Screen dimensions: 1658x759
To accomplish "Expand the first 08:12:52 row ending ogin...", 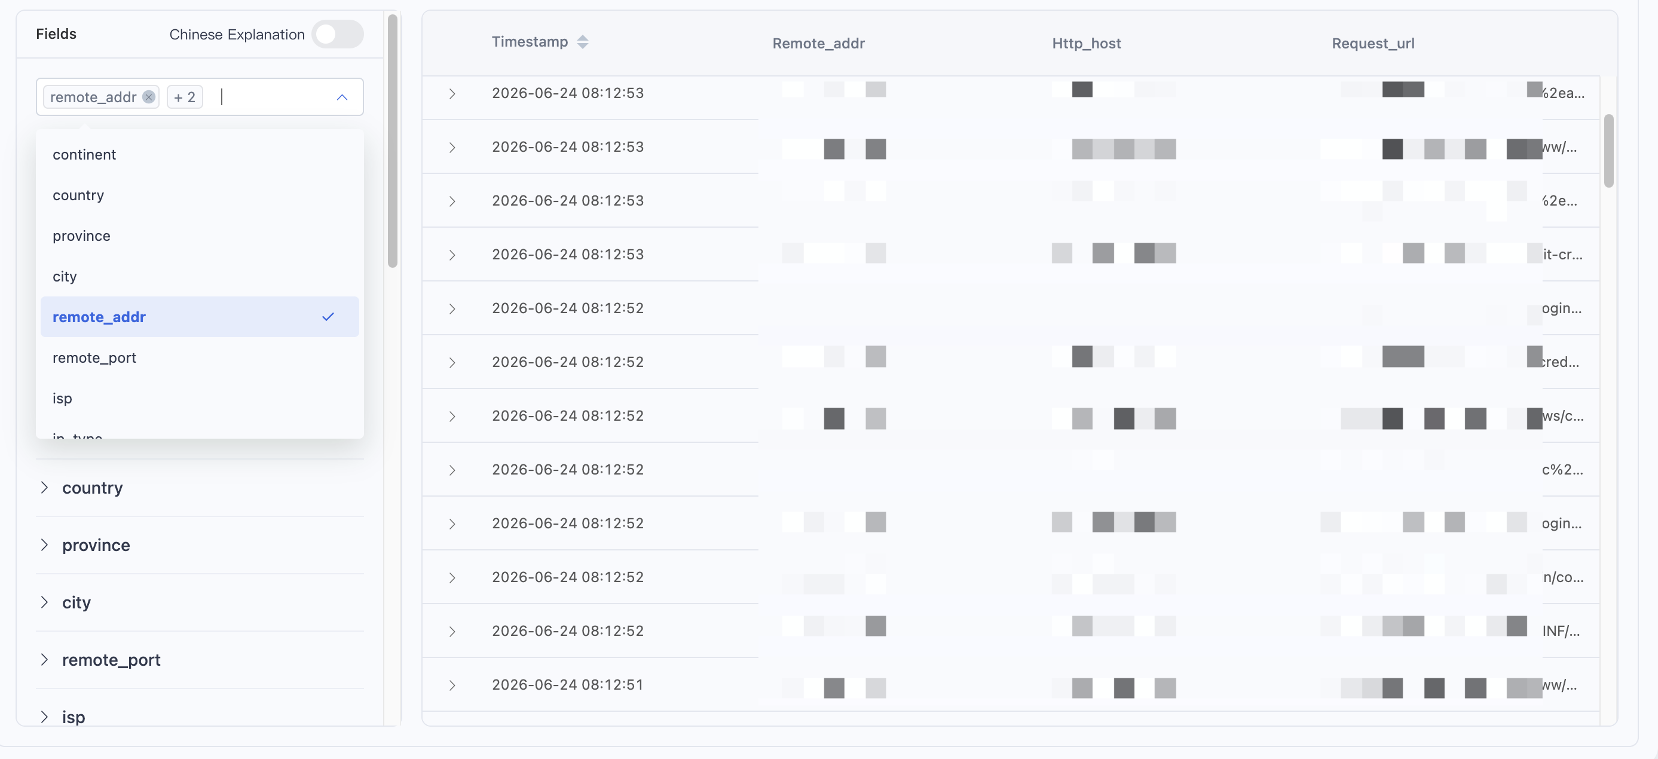I will coord(452,309).
